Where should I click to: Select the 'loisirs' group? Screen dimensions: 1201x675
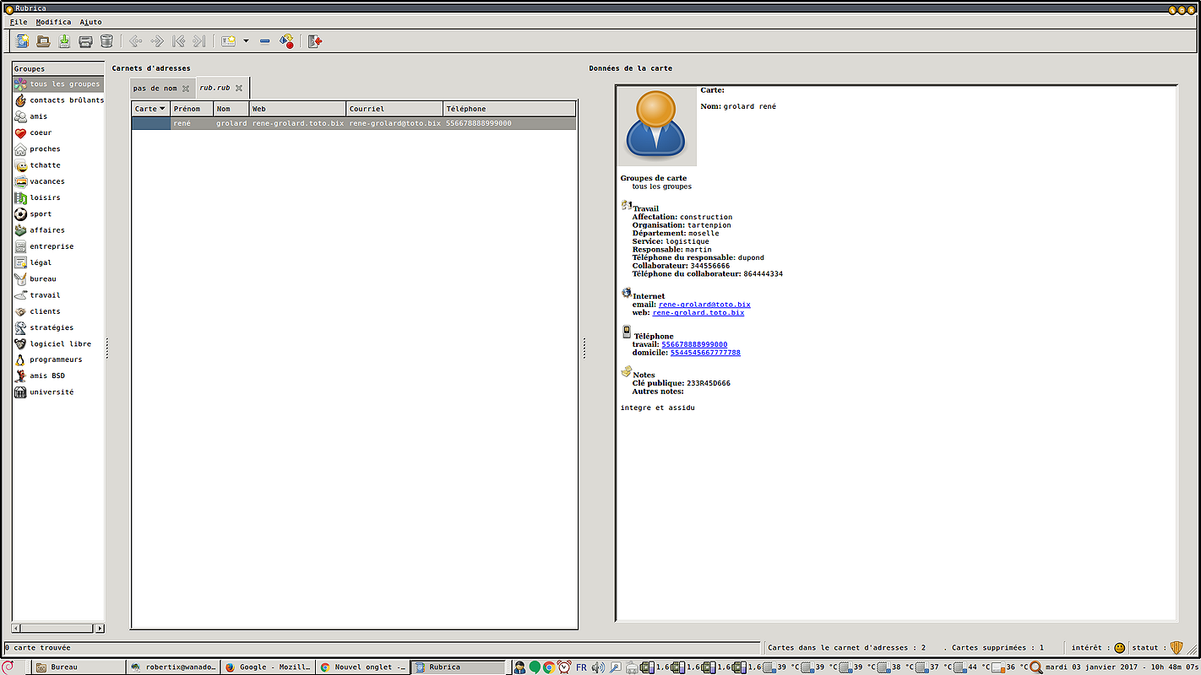(57, 197)
